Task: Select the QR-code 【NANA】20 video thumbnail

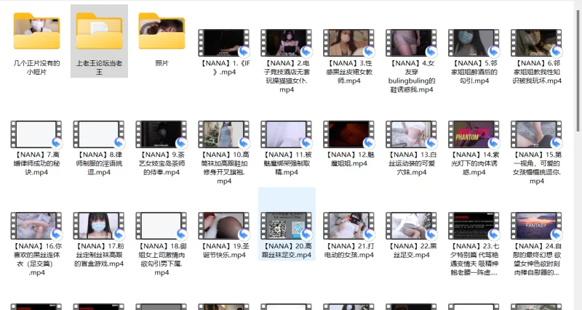Action: pyautogui.click(x=286, y=226)
